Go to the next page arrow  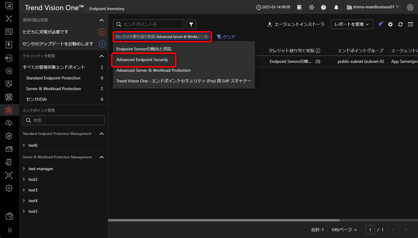pos(406,230)
